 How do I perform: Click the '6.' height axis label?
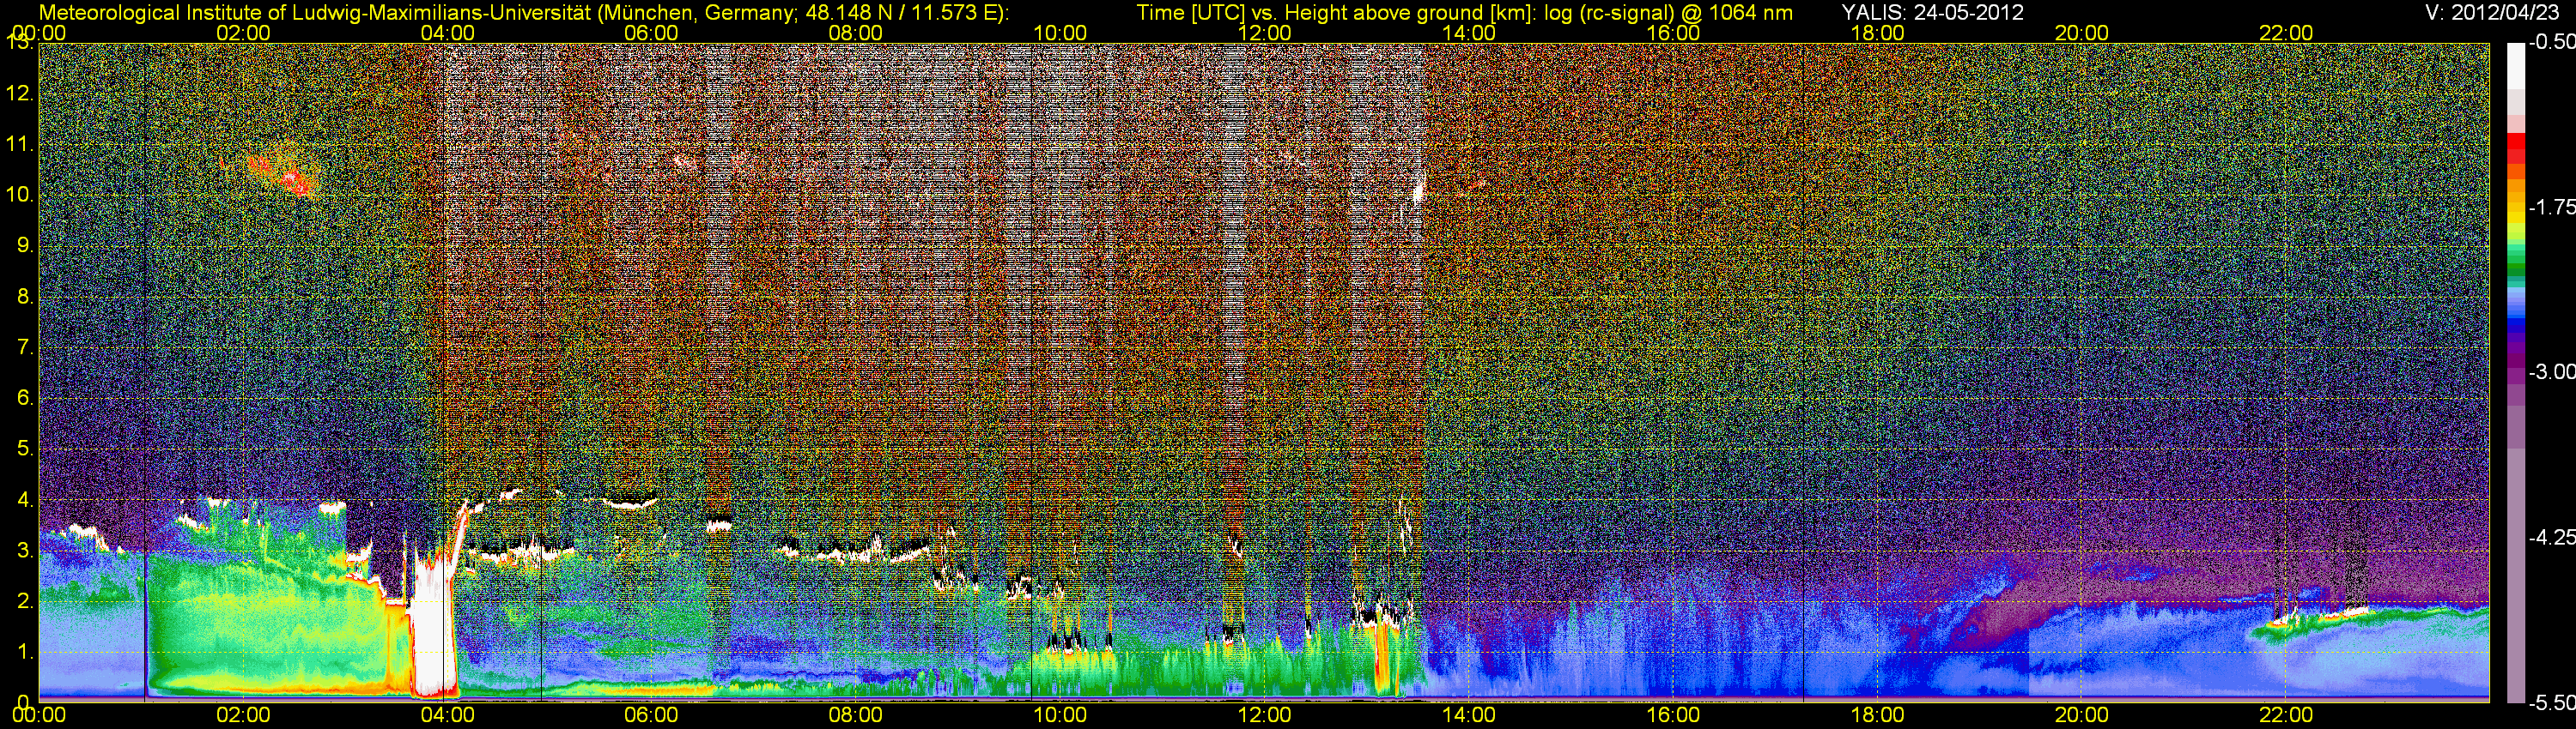26,397
